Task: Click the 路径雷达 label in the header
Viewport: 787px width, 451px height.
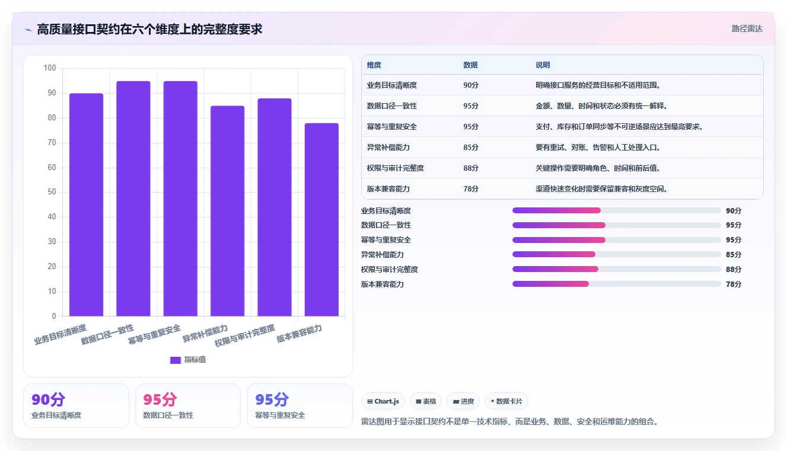Action: pyautogui.click(x=747, y=28)
